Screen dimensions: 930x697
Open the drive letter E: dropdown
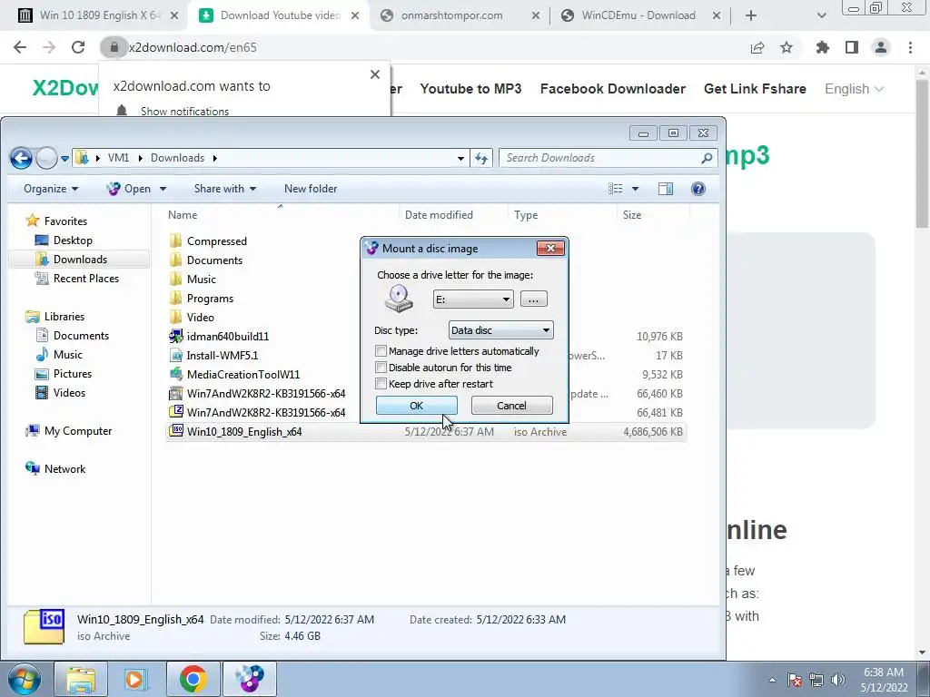[473, 299]
